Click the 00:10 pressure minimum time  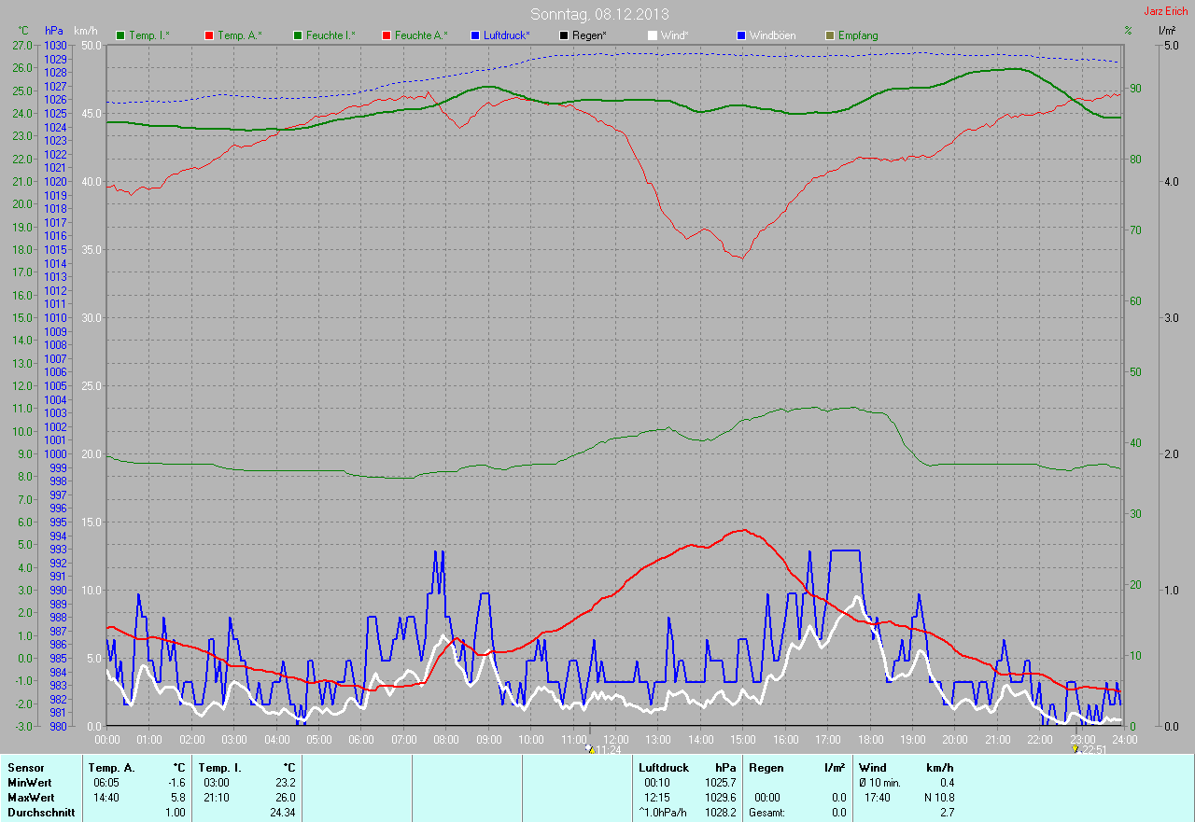click(658, 783)
